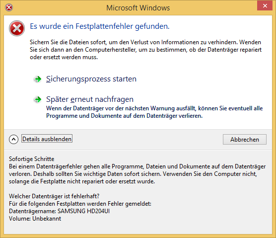Screen dimensions: 276x238
Task: Click green arrow beside Später erneut nachfragen
Action: pyautogui.click(x=38, y=99)
